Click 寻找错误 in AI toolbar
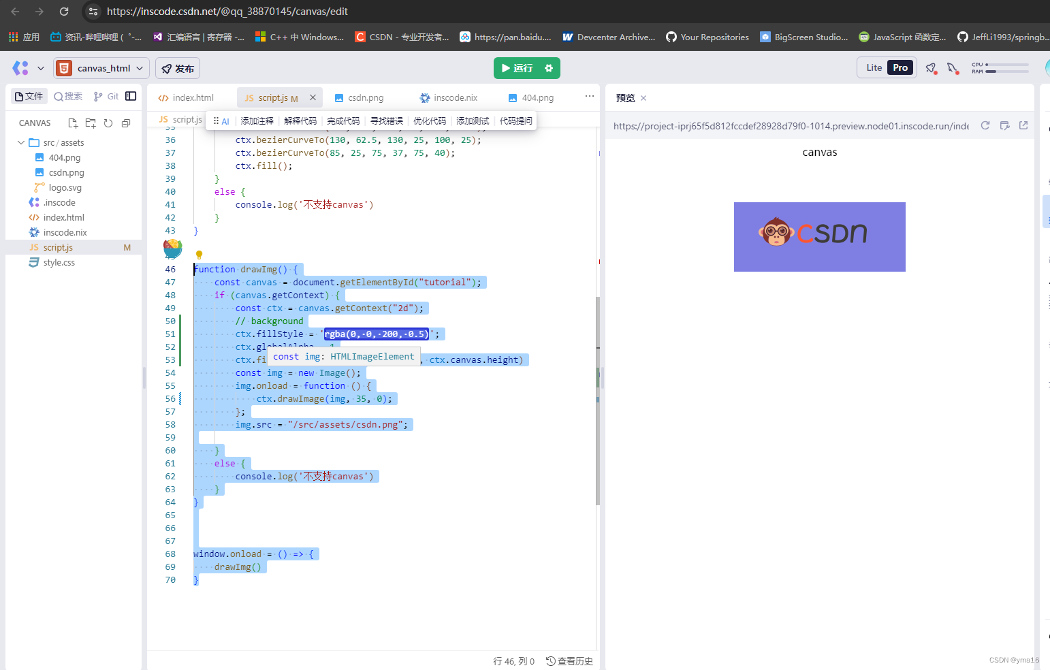 (387, 121)
